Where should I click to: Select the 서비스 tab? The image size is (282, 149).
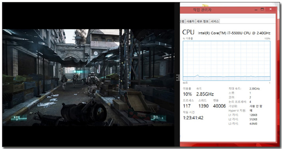[215, 21]
